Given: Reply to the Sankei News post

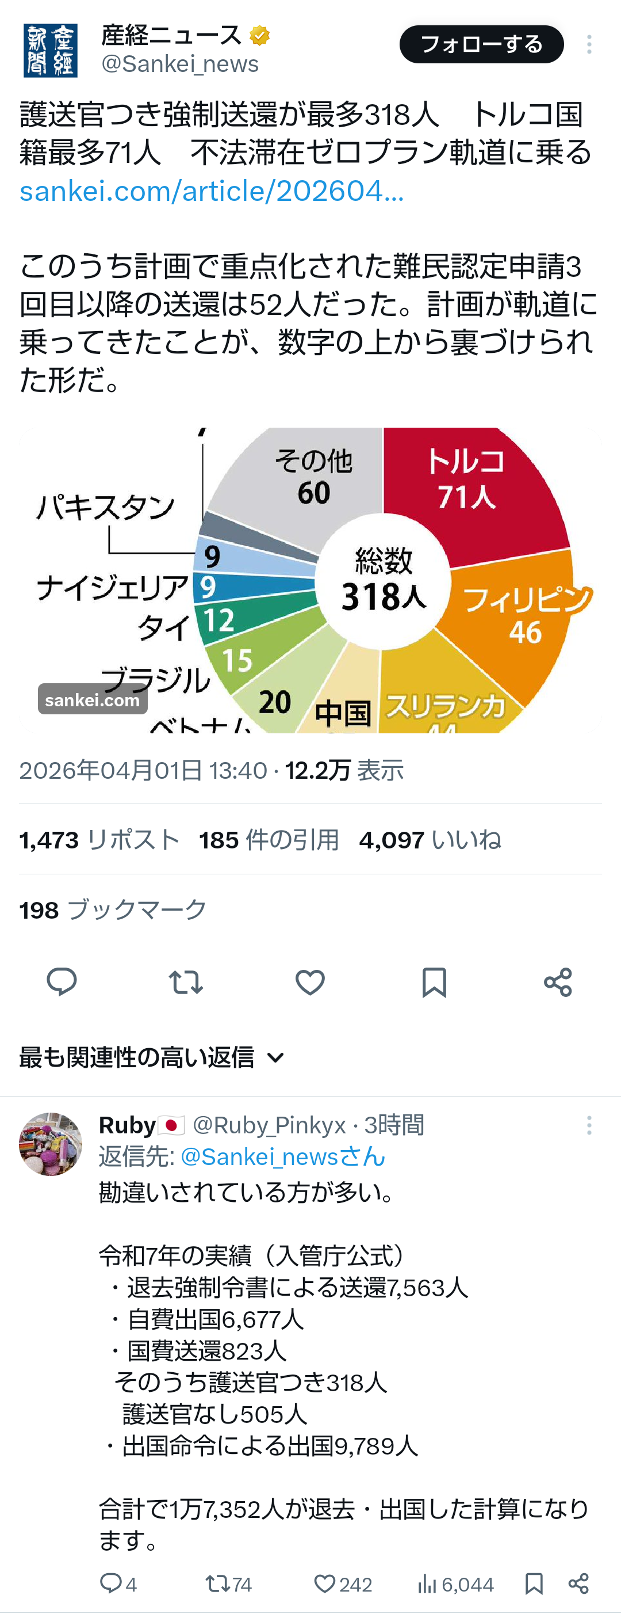Looking at the screenshot, I should click(62, 982).
